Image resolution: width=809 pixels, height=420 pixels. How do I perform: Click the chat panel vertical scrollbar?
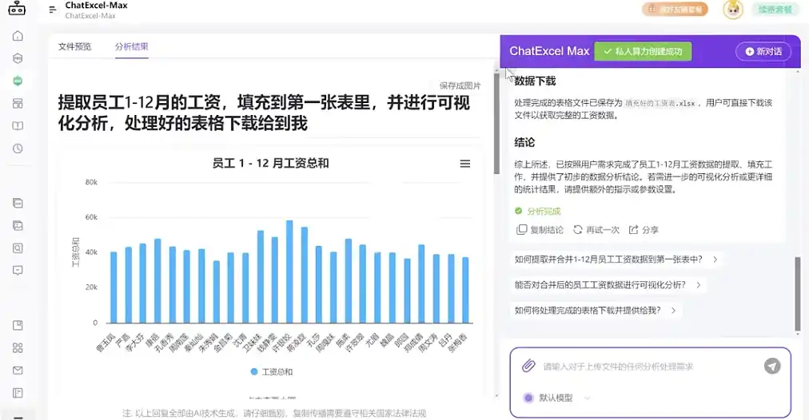point(798,294)
